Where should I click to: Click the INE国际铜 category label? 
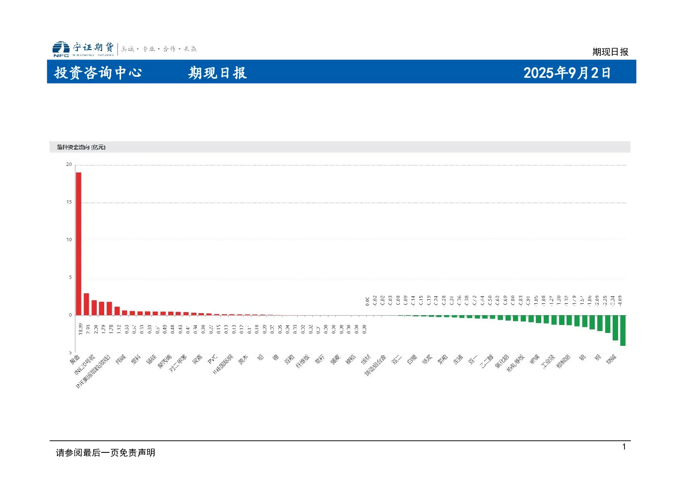click(x=223, y=364)
